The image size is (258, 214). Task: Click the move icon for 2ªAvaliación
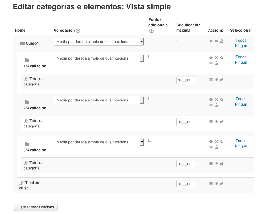click(221, 100)
